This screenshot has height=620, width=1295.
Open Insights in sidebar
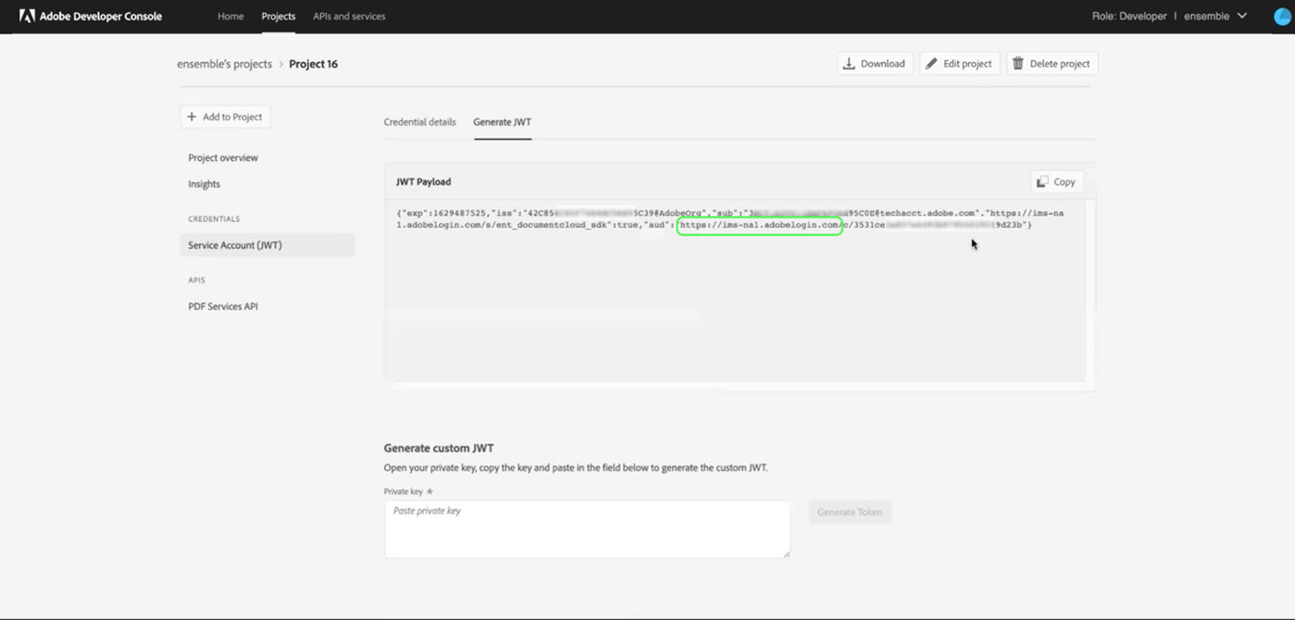pos(204,184)
